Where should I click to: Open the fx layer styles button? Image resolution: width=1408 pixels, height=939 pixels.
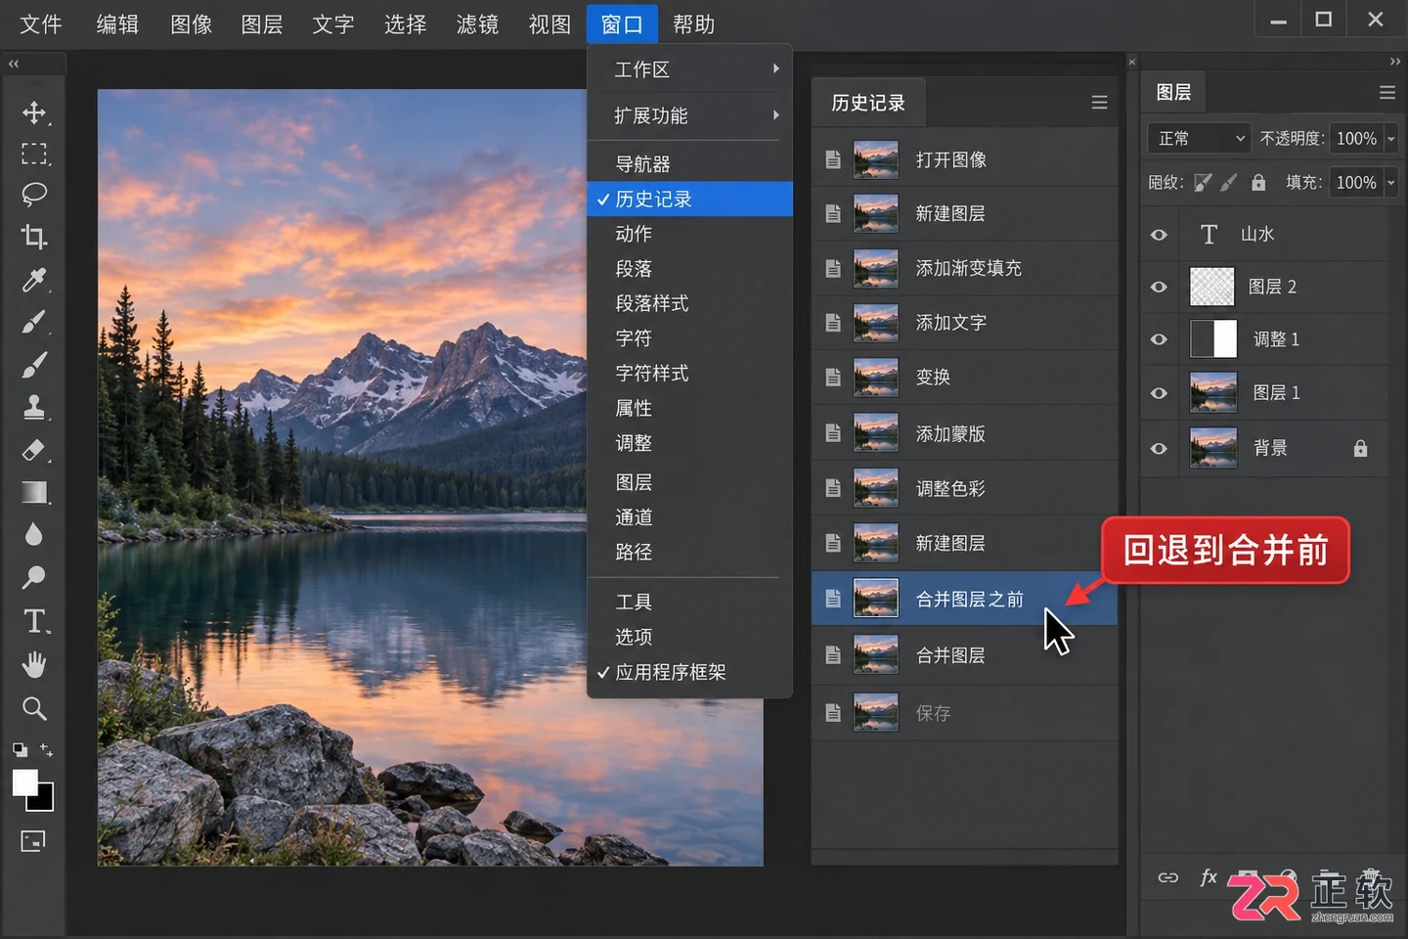[1209, 877]
